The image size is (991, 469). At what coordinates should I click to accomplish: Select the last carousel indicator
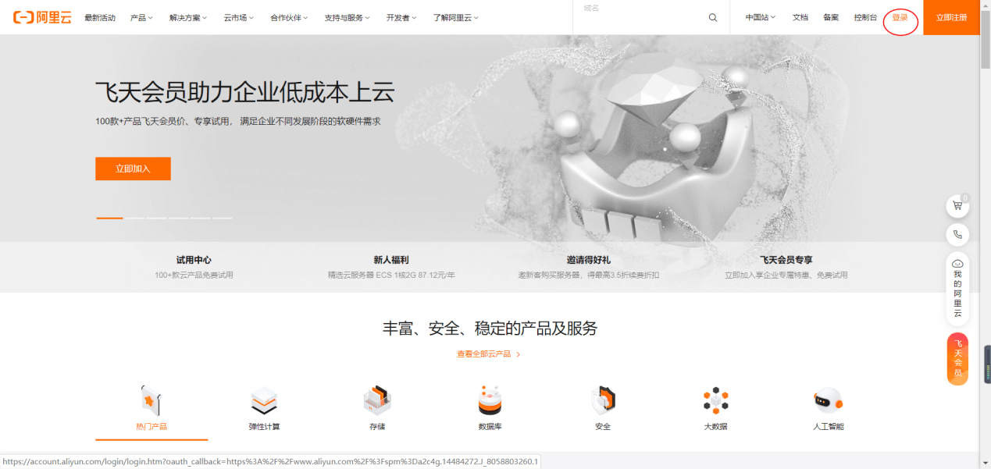click(223, 218)
